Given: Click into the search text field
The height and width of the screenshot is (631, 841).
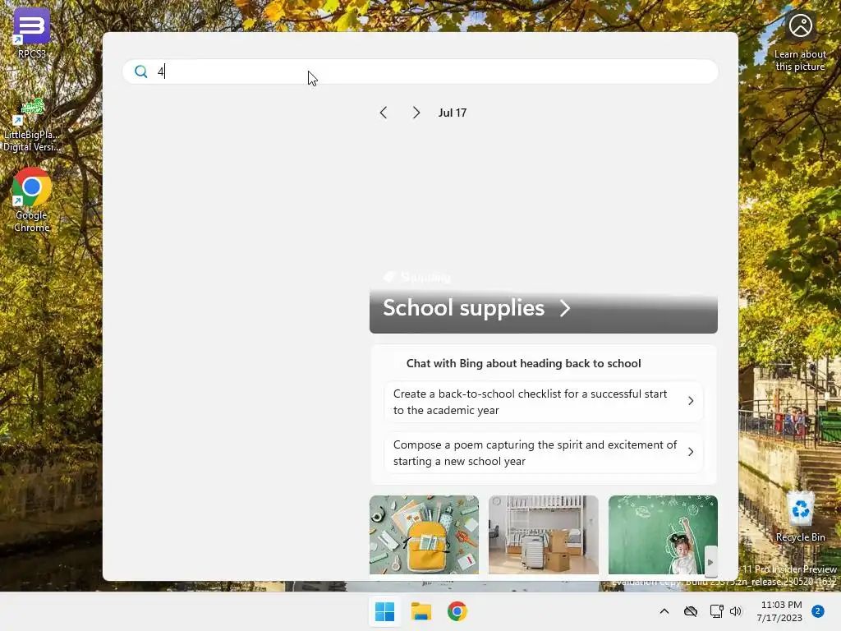Looking at the screenshot, I should (x=420, y=71).
